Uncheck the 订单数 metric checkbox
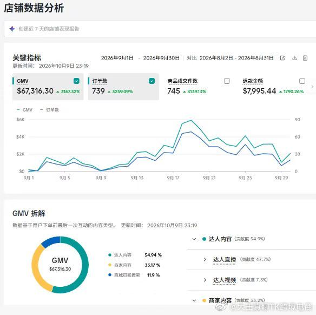This screenshot has width=316, height=315. point(152,81)
